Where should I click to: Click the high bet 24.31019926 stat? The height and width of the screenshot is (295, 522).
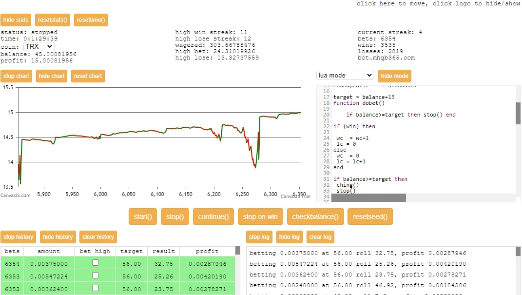click(215, 51)
